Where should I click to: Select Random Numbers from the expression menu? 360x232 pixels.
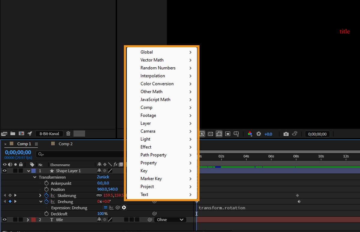(158, 68)
